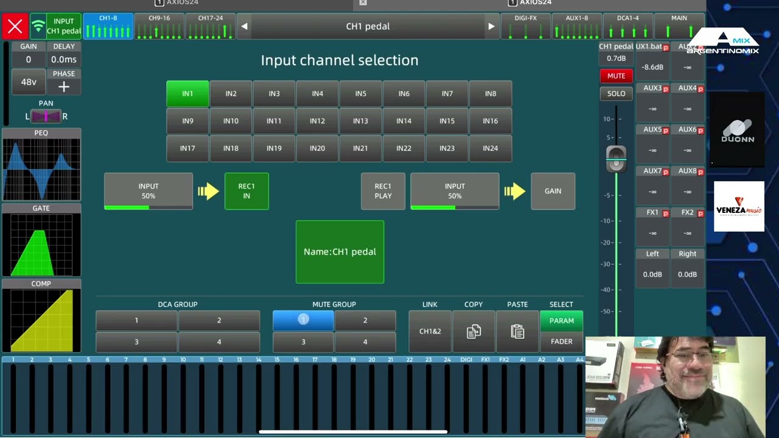Select input IN24
The image size is (779, 438).
pos(491,148)
